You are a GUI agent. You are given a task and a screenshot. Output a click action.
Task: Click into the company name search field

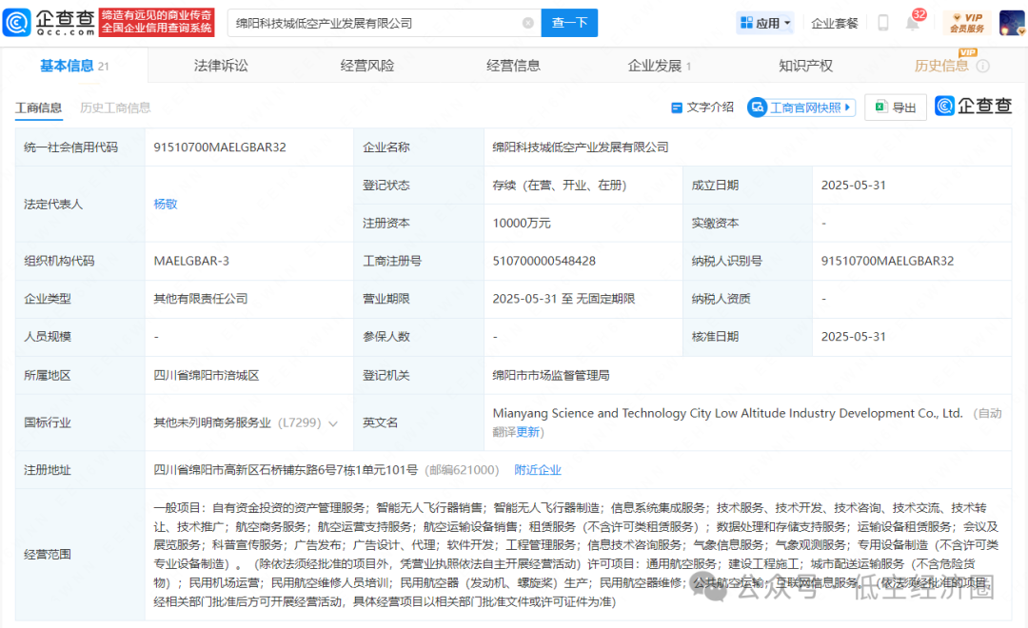tap(371, 23)
